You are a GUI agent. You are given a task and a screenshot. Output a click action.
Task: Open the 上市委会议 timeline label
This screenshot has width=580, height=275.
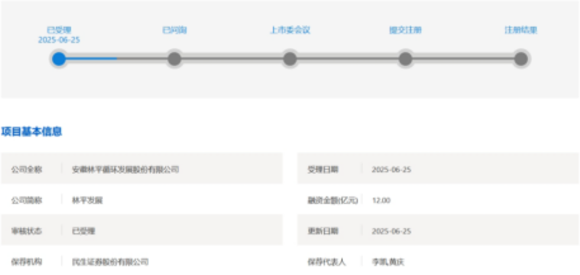[x=290, y=30]
